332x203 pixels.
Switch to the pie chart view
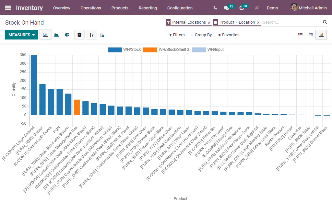pos(67,35)
